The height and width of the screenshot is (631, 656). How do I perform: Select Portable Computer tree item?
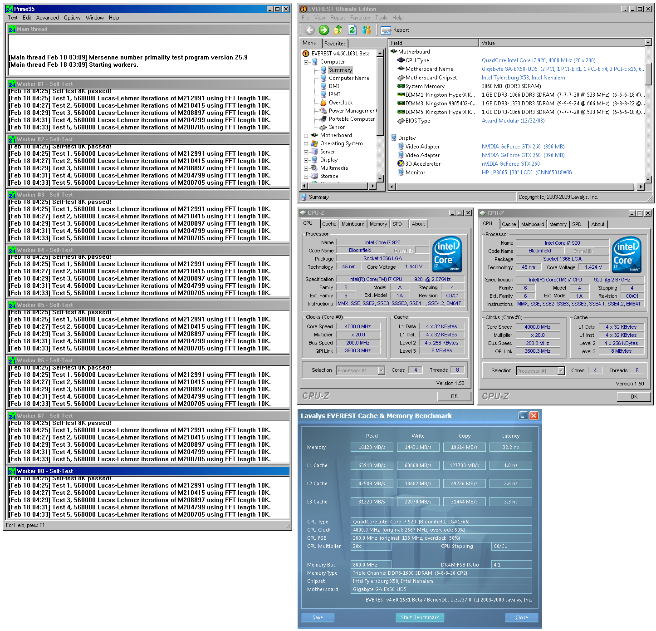[x=352, y=119]
